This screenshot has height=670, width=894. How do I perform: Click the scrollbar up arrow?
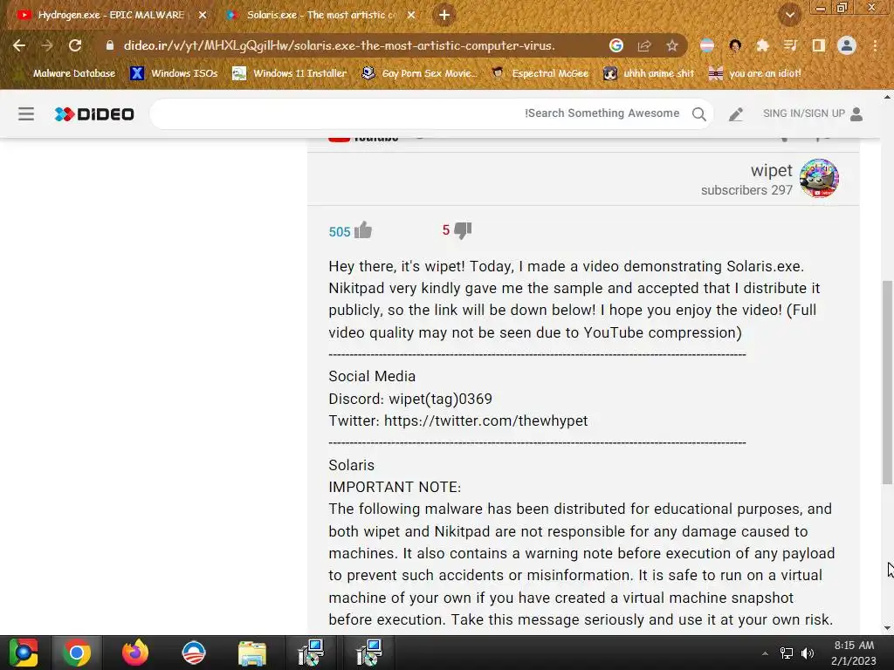[x=887, y=98]
